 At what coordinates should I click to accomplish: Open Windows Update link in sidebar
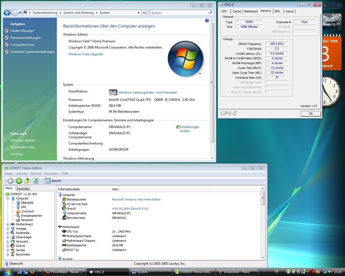pos(23,140)
